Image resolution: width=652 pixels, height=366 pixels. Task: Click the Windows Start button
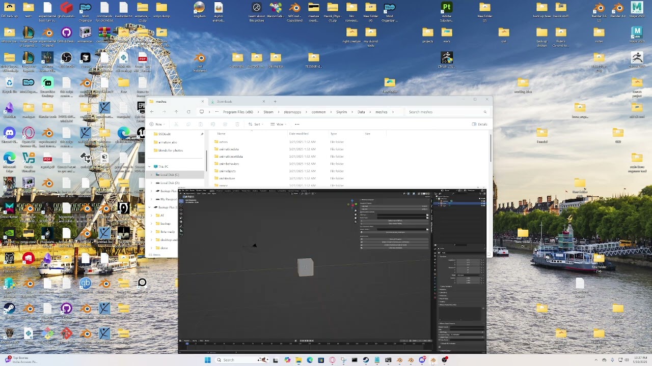[x=207, y=360]
